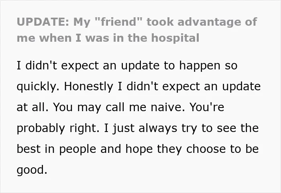Click "me when I was" in the title
The image size is (281, 193).
click(63, 38)
